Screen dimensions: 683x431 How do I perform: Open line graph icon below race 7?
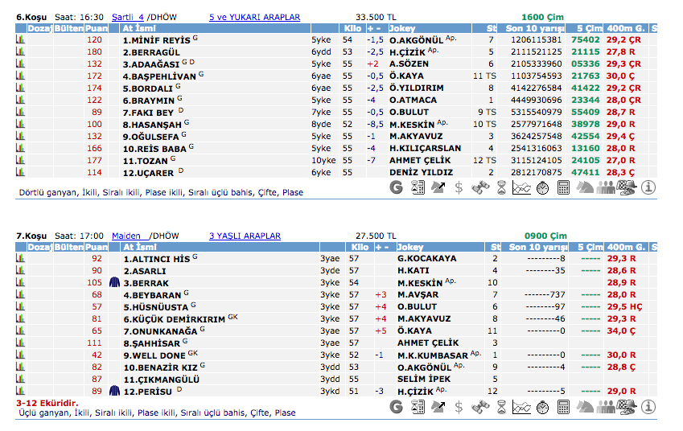521,408
